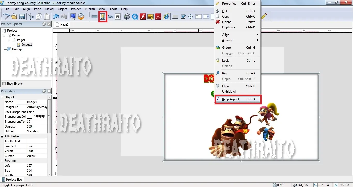
Task: Add a RadioButton object from the toolbar
Action: point(190,17)
